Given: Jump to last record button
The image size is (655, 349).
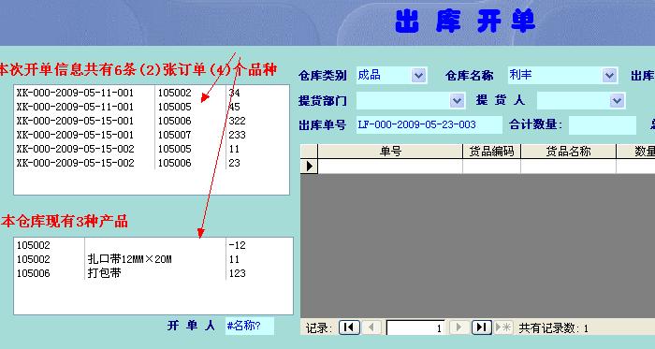Looking at the screenshot, I should point(482,327).
